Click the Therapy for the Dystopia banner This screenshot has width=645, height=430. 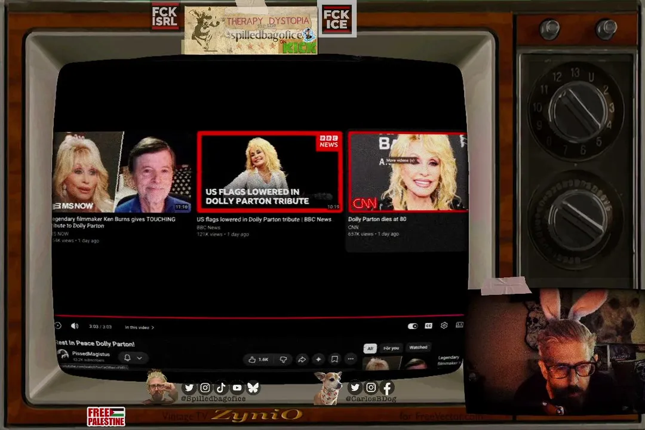251,30
